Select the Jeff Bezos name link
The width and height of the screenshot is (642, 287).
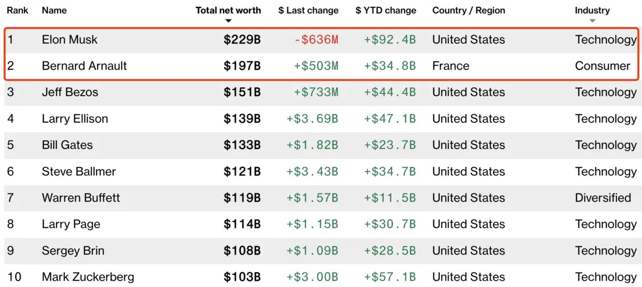tap(70, 92)
